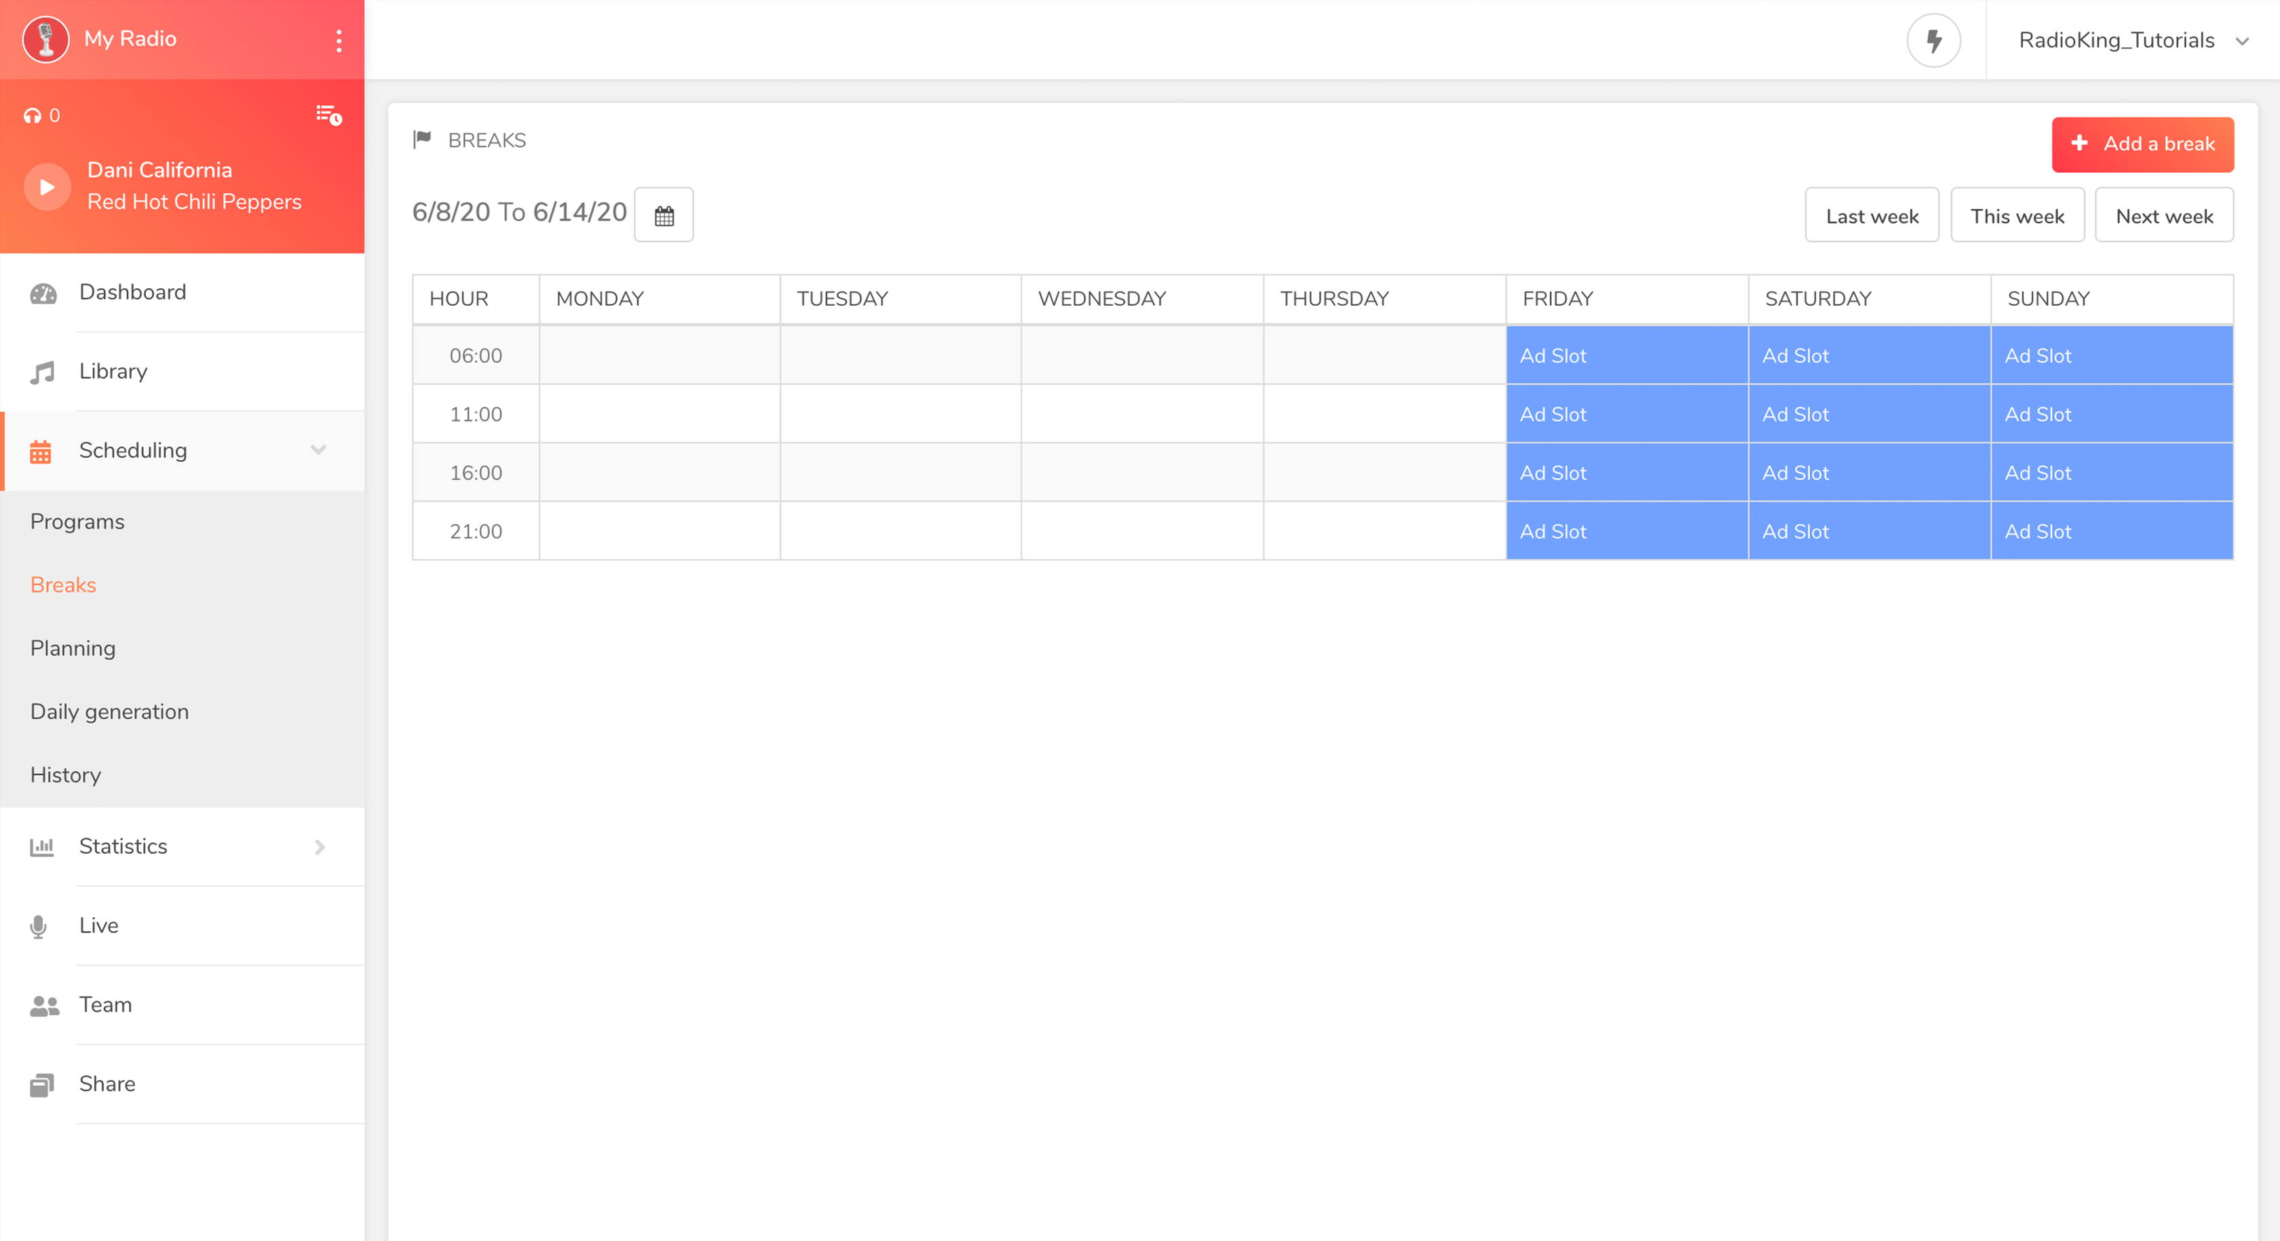The image size is (2280, 1241).
Task: Select Friday 11:00 Ad Slot
Action: pos(1627,414)
